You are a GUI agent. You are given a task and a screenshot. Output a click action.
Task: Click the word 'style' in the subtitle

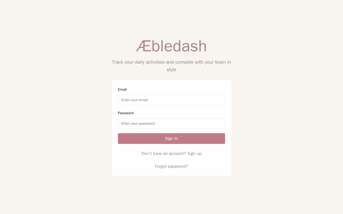tap(171, 70)
